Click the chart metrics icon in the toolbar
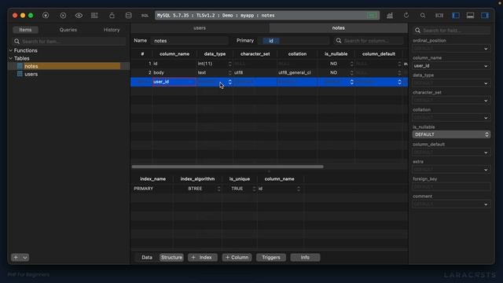The height and width of the screenshot is (283, 503). click(390, 16)
